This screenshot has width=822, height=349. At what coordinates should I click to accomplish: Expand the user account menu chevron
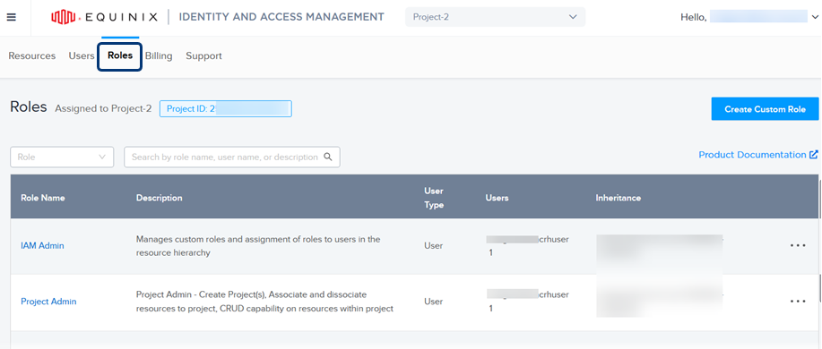(814, 17)
